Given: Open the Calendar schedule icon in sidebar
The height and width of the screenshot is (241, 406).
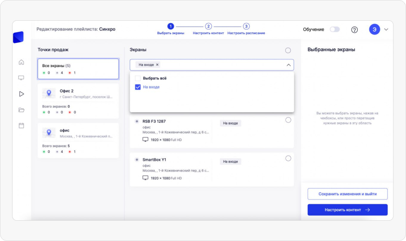Looking at the screenshot, I should point(21,125).
